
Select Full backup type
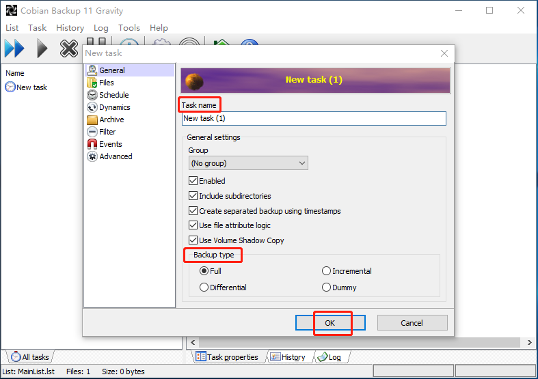point(204,271)
